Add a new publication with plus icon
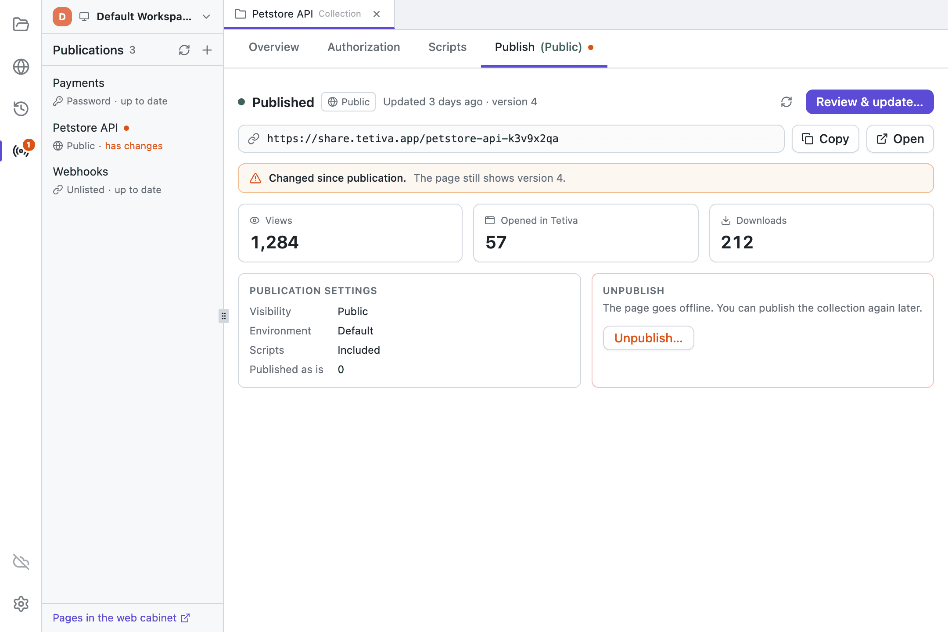Viewport: 948px width, 632px height. point(207,50)
